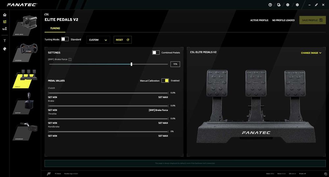The height and width of the screenshot is (177, 329).
Task: Click the Clutch pedal value bar
Action: (108, 93)
